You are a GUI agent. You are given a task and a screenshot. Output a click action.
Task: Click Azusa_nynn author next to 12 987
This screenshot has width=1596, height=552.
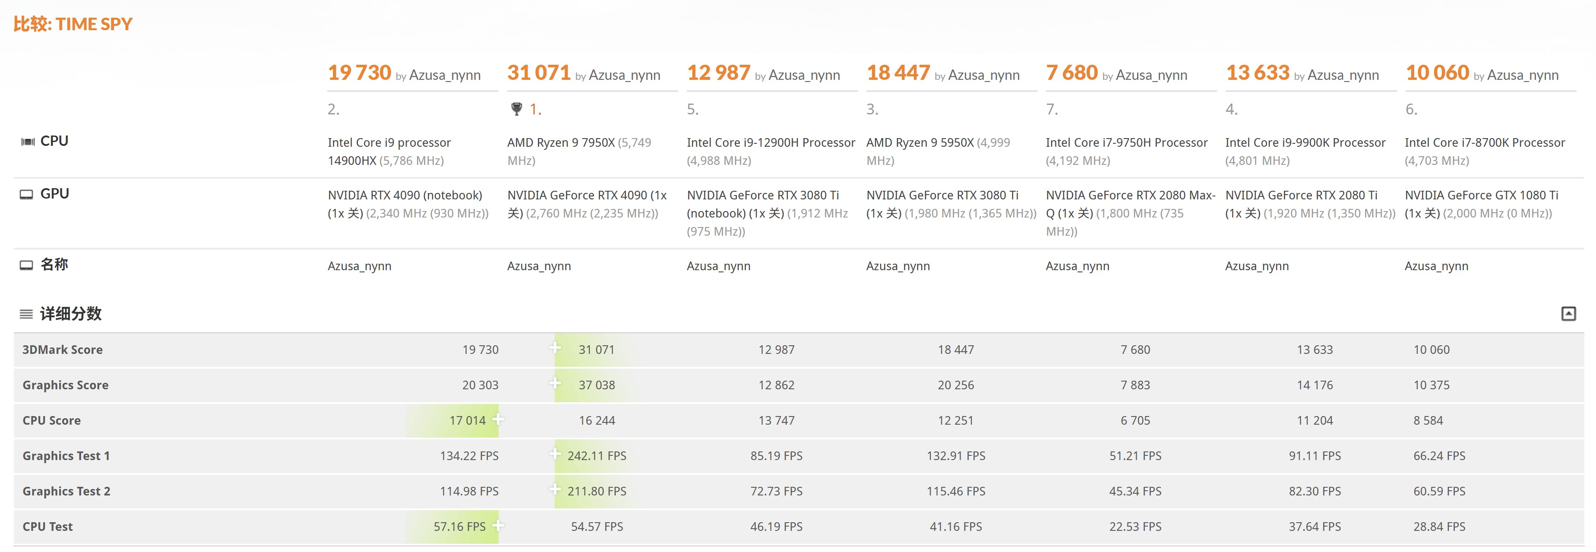tap(803, 76)
